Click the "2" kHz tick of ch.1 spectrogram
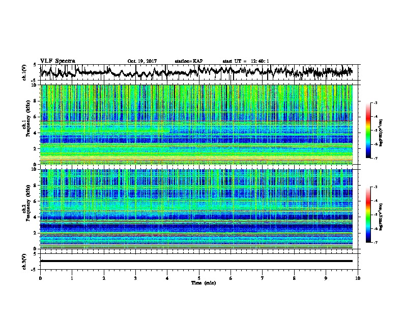 pyautogui.click(x=36, y=149)
